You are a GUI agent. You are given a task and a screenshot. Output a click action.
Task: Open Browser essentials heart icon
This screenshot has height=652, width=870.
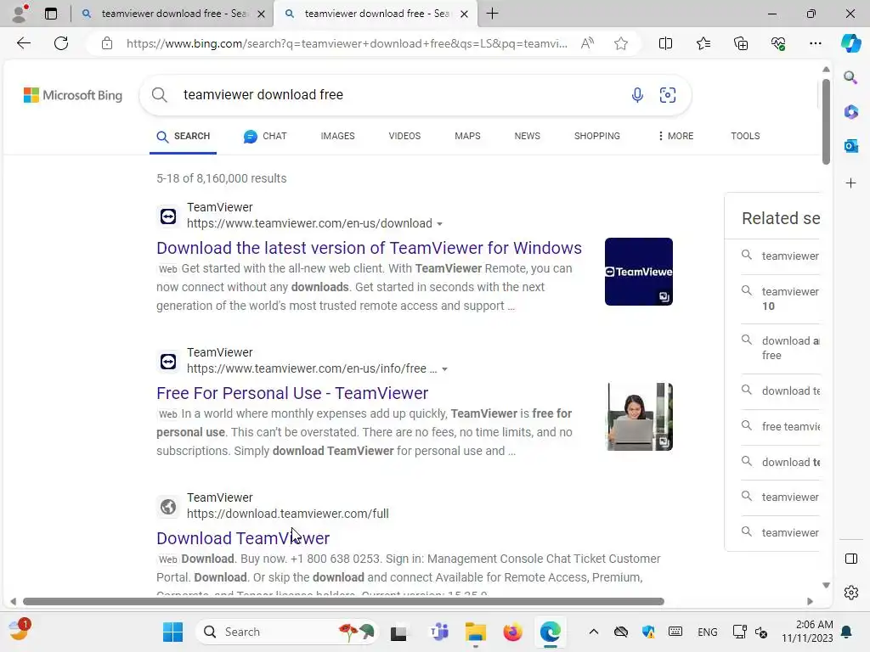point(778,43)
